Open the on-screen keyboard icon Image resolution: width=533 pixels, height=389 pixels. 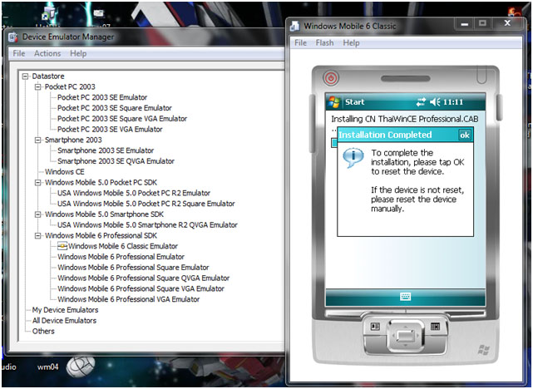point(405,297)
